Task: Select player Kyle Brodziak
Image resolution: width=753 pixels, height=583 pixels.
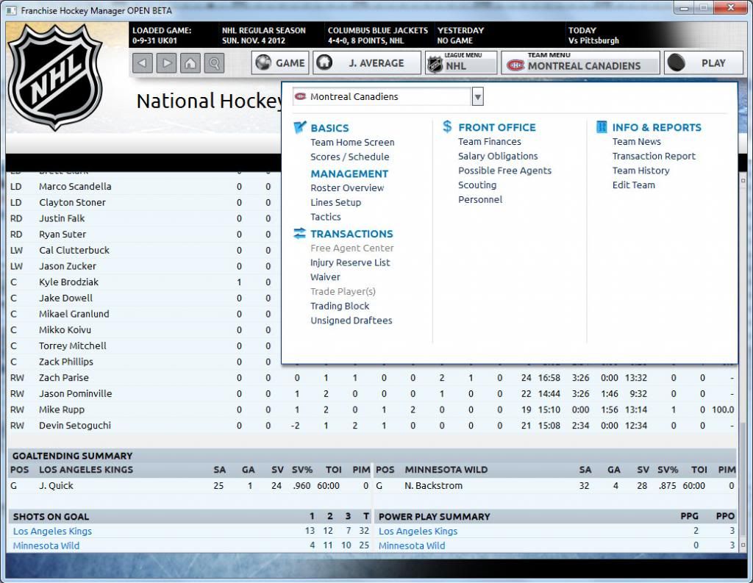Action: tap(68, 282)
